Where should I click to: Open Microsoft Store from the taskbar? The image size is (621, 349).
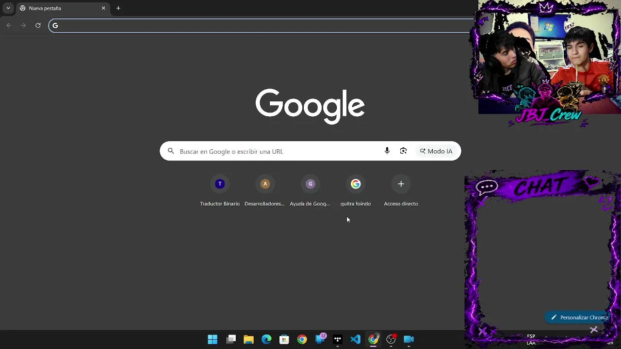(284, 339)
